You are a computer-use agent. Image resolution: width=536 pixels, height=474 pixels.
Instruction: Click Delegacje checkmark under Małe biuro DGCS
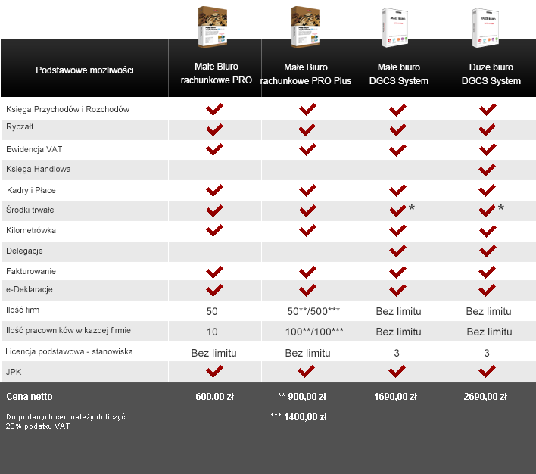(397, 251)
